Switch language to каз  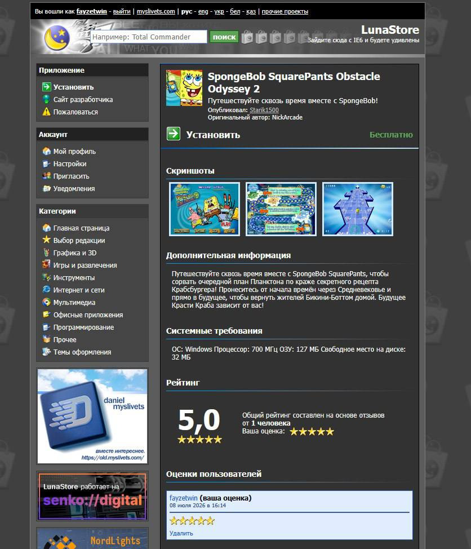click(251, 11)
